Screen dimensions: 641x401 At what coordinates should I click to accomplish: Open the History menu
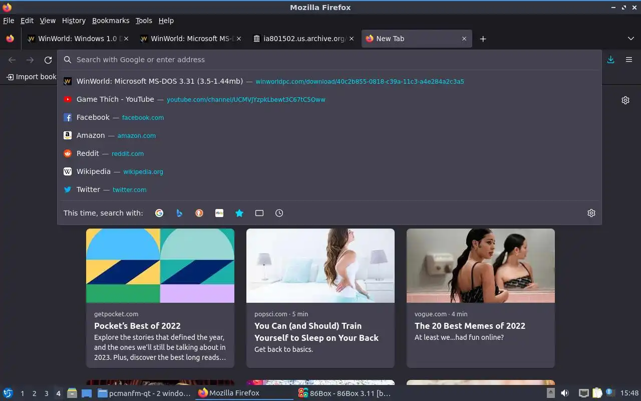click(74, 21)
